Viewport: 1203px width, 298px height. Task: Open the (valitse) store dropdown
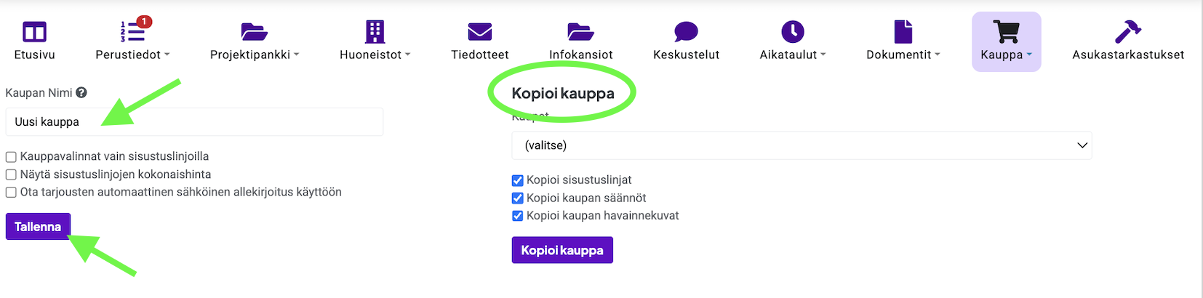tap(802, 145)
